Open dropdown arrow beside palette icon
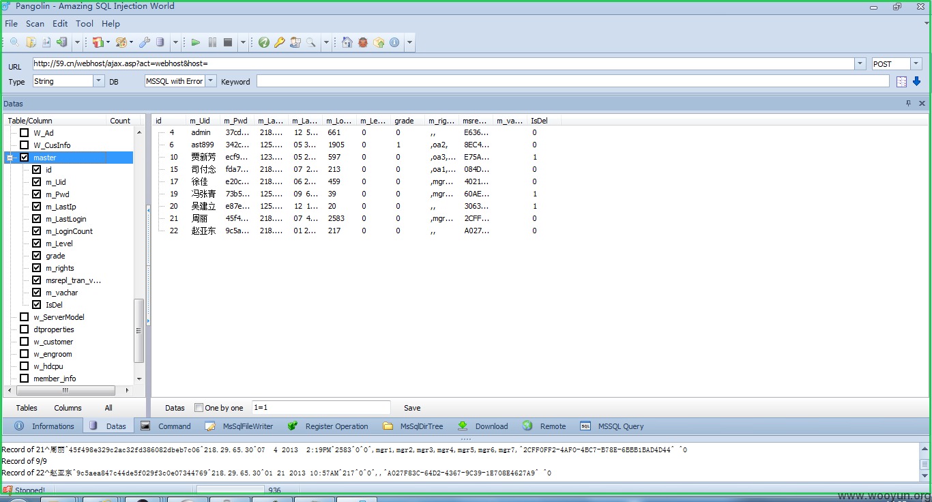 pos(131,42)
